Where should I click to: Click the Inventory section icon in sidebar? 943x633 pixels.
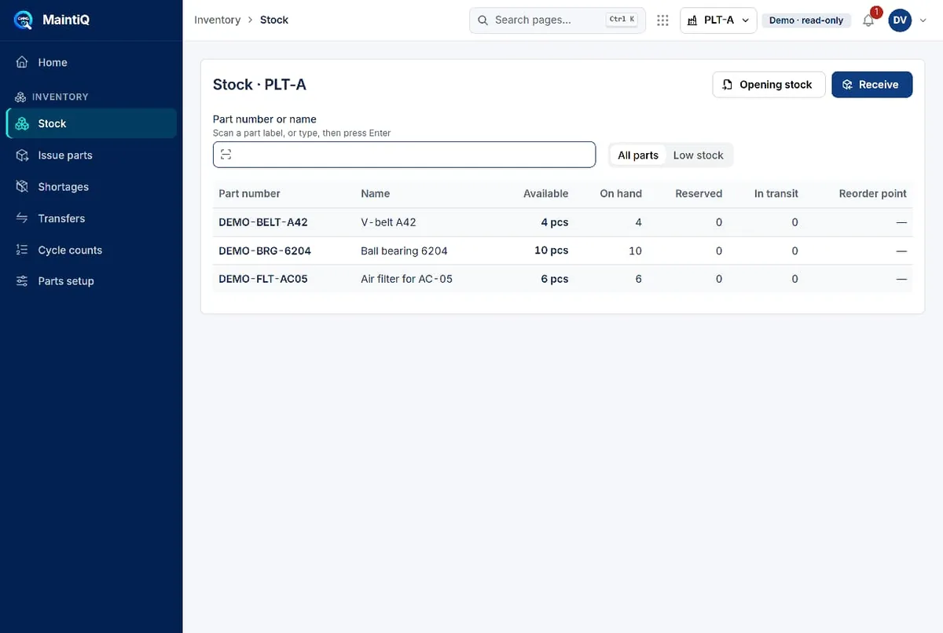[21, 97]
